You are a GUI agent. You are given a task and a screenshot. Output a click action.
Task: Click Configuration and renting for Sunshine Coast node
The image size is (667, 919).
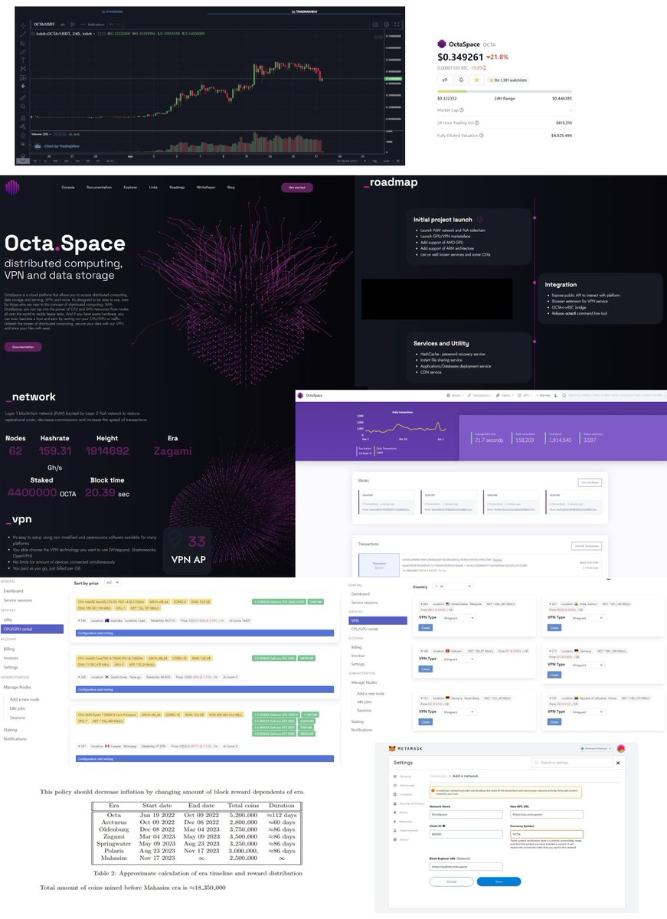coord(204,633)
